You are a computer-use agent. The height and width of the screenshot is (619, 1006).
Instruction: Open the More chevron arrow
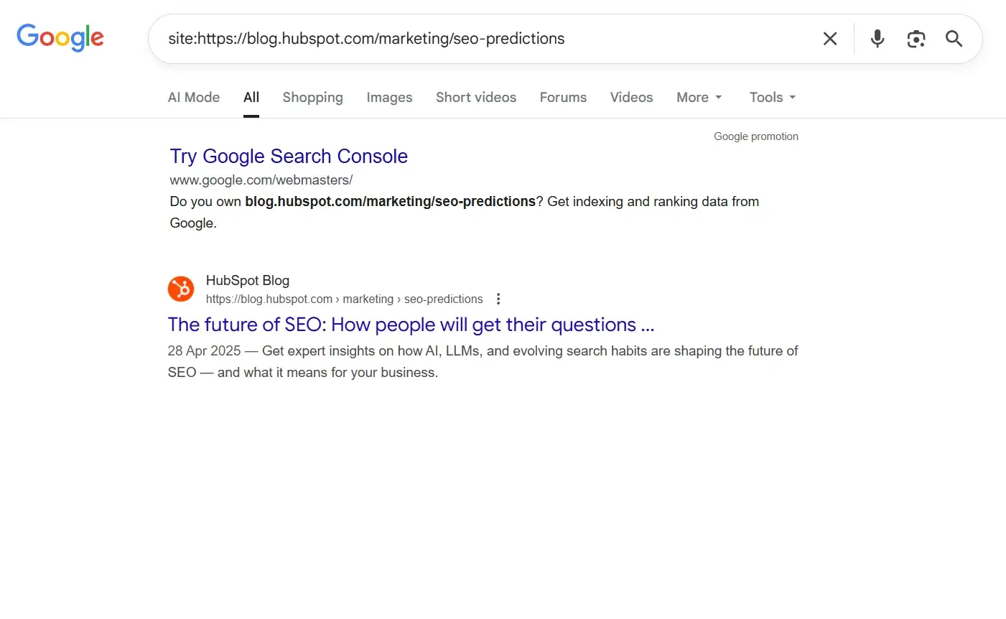point(718,97)
